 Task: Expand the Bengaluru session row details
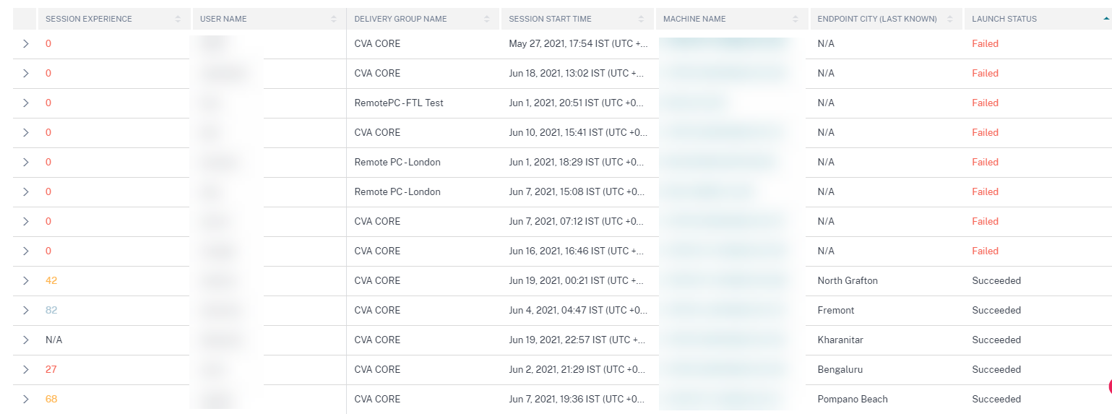26,370
